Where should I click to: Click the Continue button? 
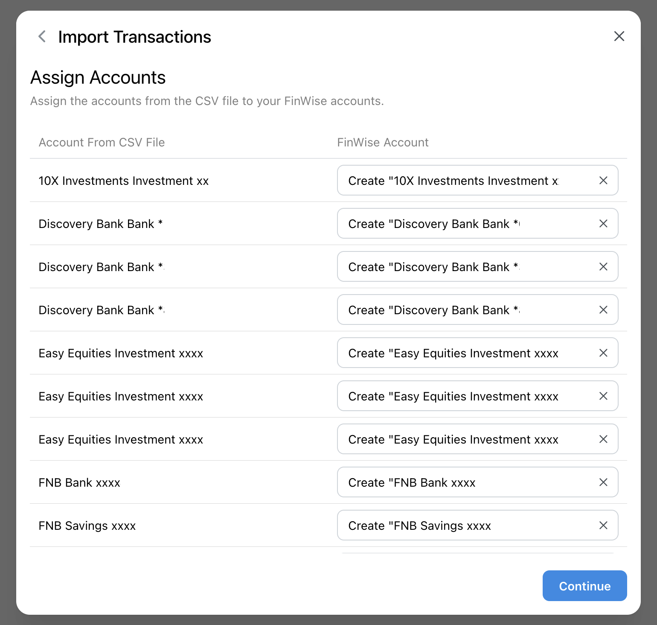pos(584,586)
